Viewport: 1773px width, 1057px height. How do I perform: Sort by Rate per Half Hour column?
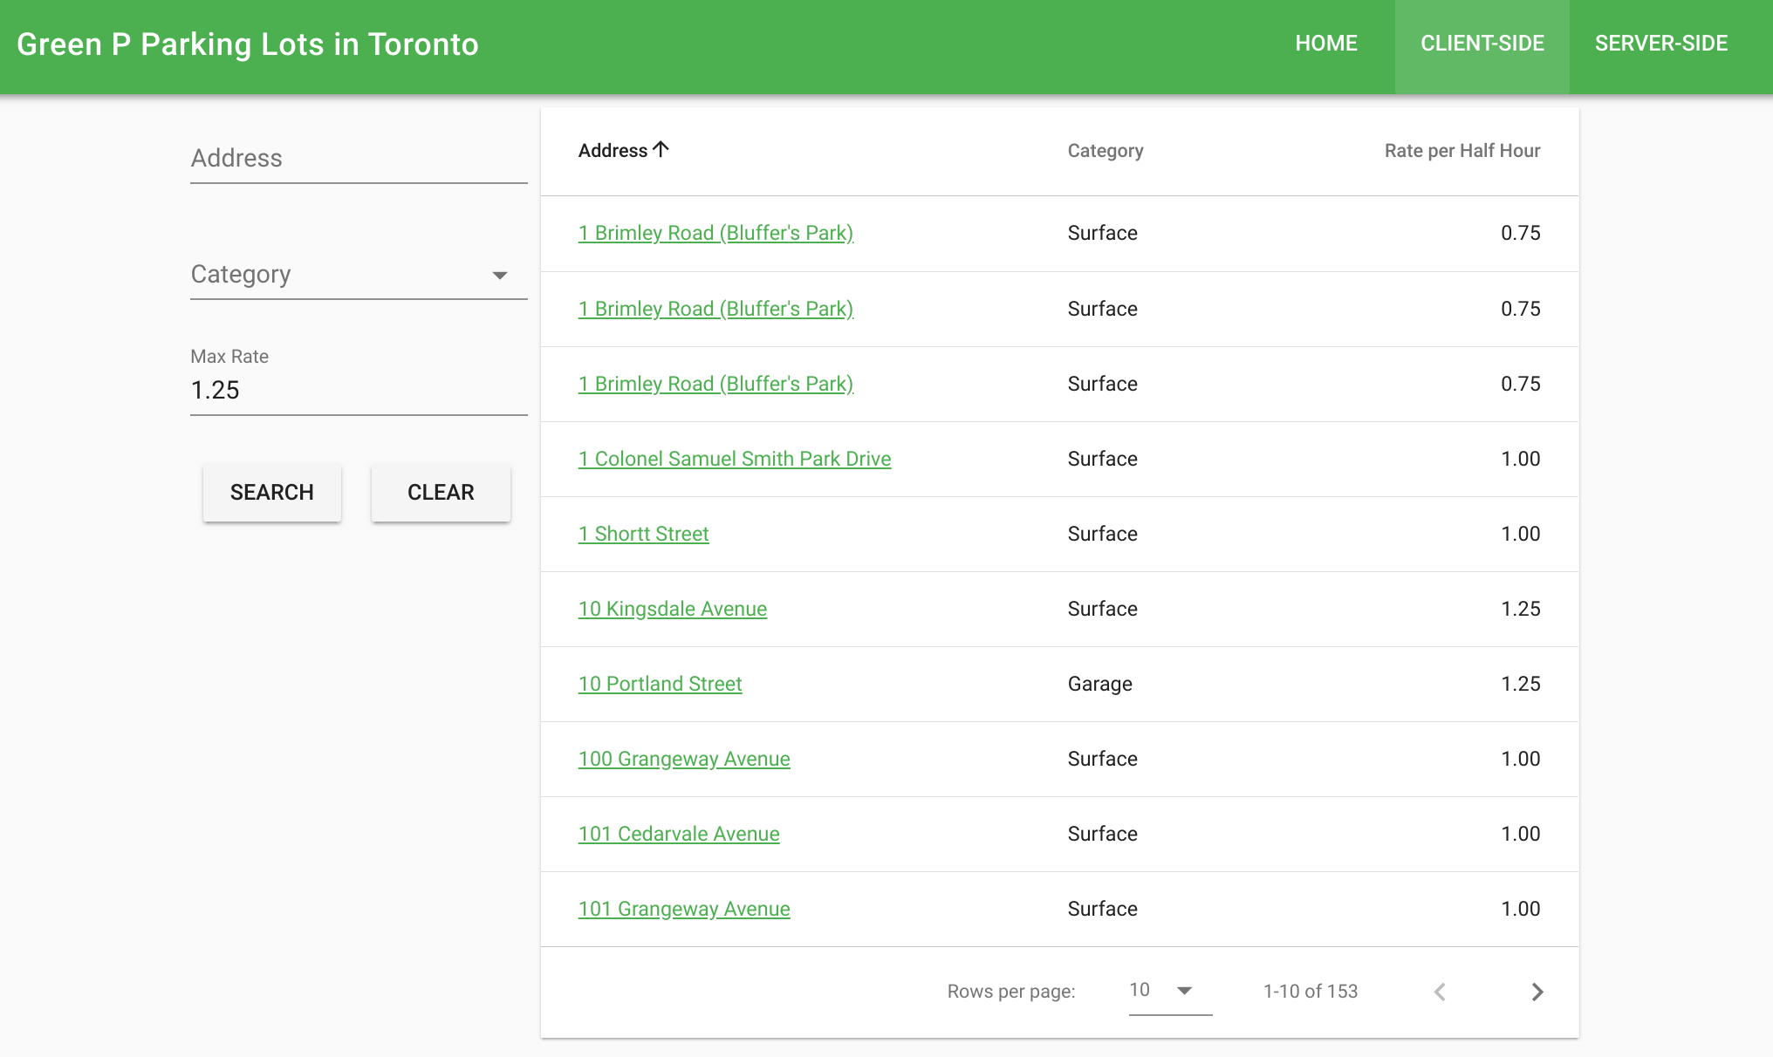[x=1462, y=151]
